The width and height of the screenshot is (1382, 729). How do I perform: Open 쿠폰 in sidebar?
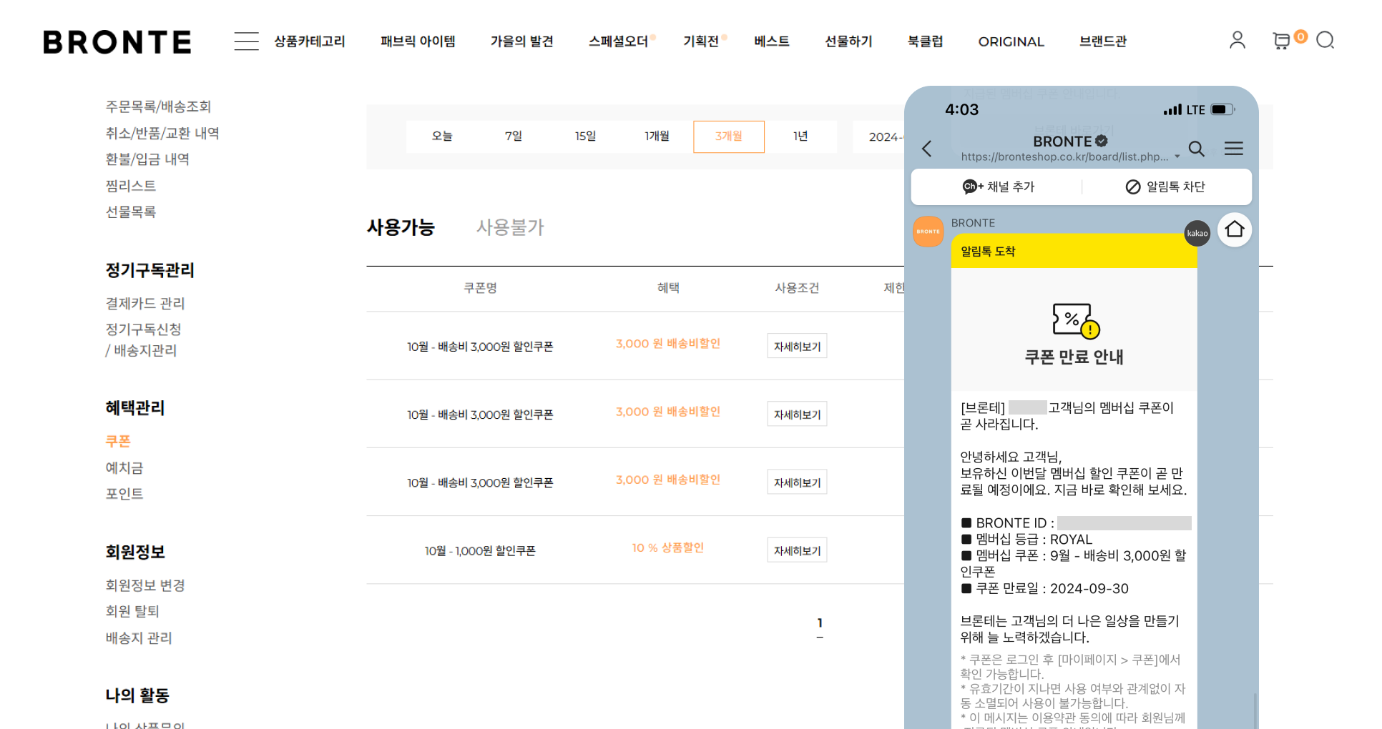(118, 441)
